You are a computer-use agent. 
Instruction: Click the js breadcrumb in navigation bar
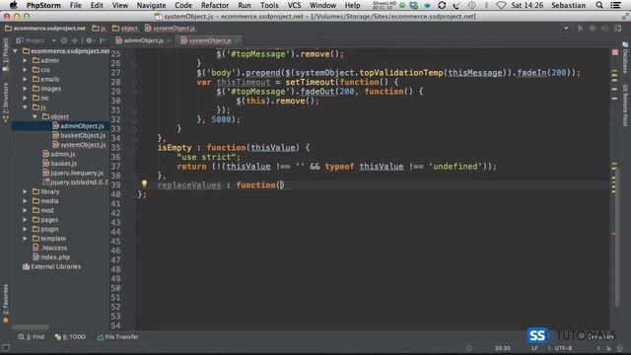(99, 29)
